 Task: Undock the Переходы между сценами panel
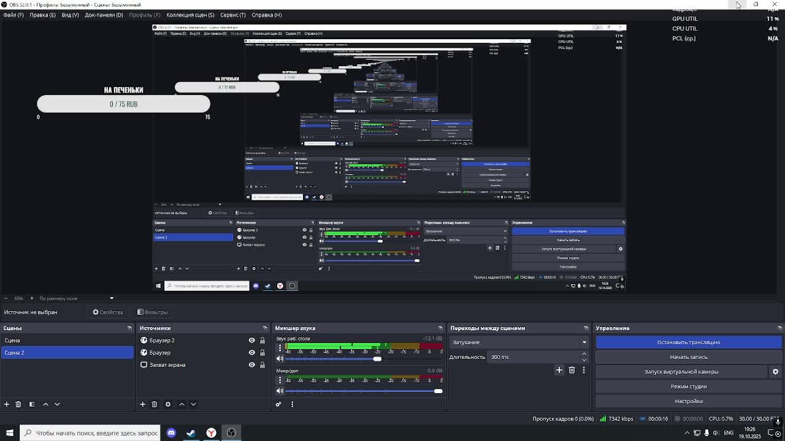coord(586,328)
